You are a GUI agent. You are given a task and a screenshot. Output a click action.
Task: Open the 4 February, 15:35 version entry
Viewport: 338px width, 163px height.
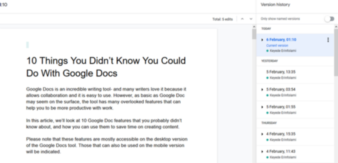click(x=295, y=136)
